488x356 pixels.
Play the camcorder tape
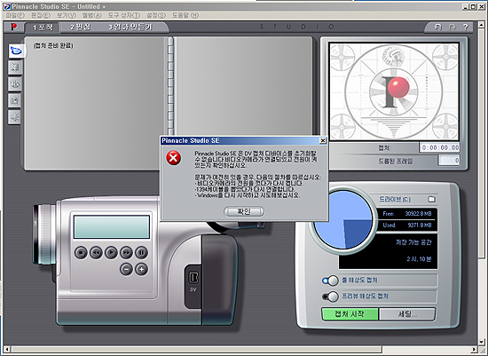(x=111, y=253)
